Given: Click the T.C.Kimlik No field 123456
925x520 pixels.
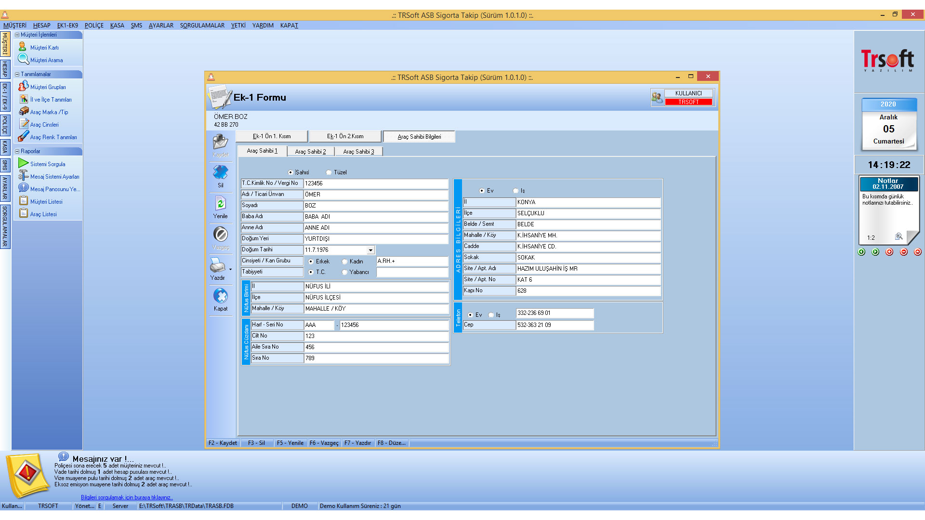Looking at the screenshot, I should 376,183.
